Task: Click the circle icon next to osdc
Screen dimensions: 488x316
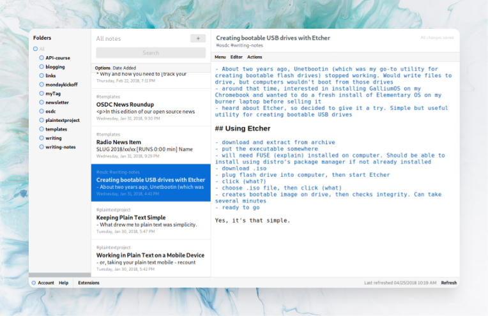Action: (x=42, y=111)
